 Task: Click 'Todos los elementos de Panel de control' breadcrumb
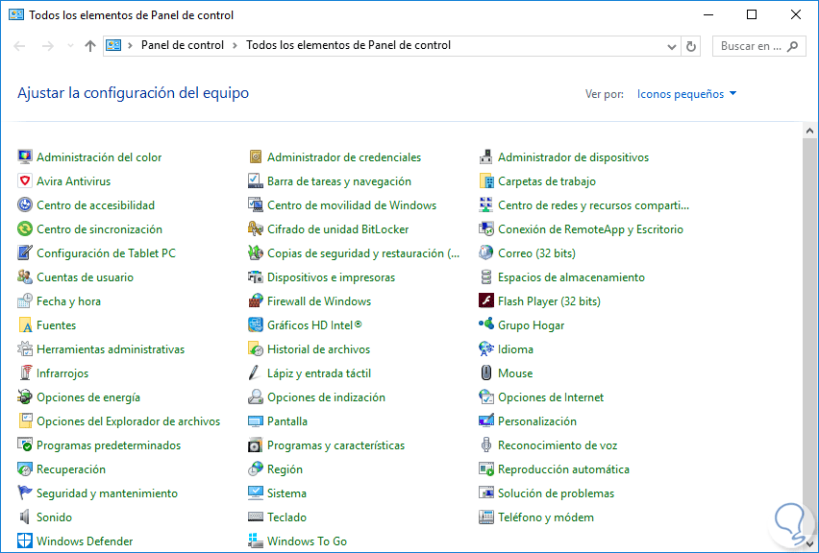pyautogui.click(x=348, y=45)
